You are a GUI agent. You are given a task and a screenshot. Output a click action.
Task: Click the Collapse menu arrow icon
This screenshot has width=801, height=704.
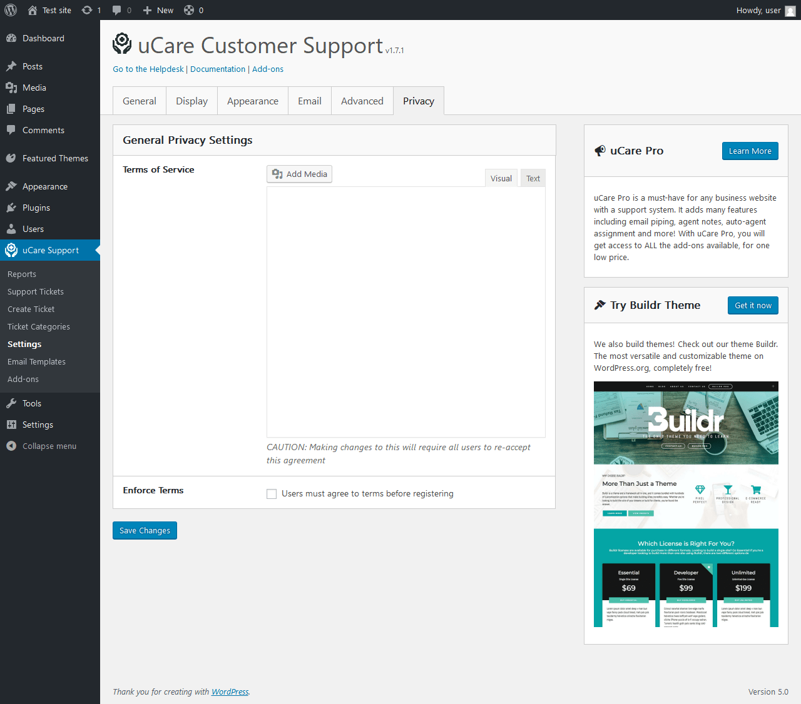tap(11, 446)
